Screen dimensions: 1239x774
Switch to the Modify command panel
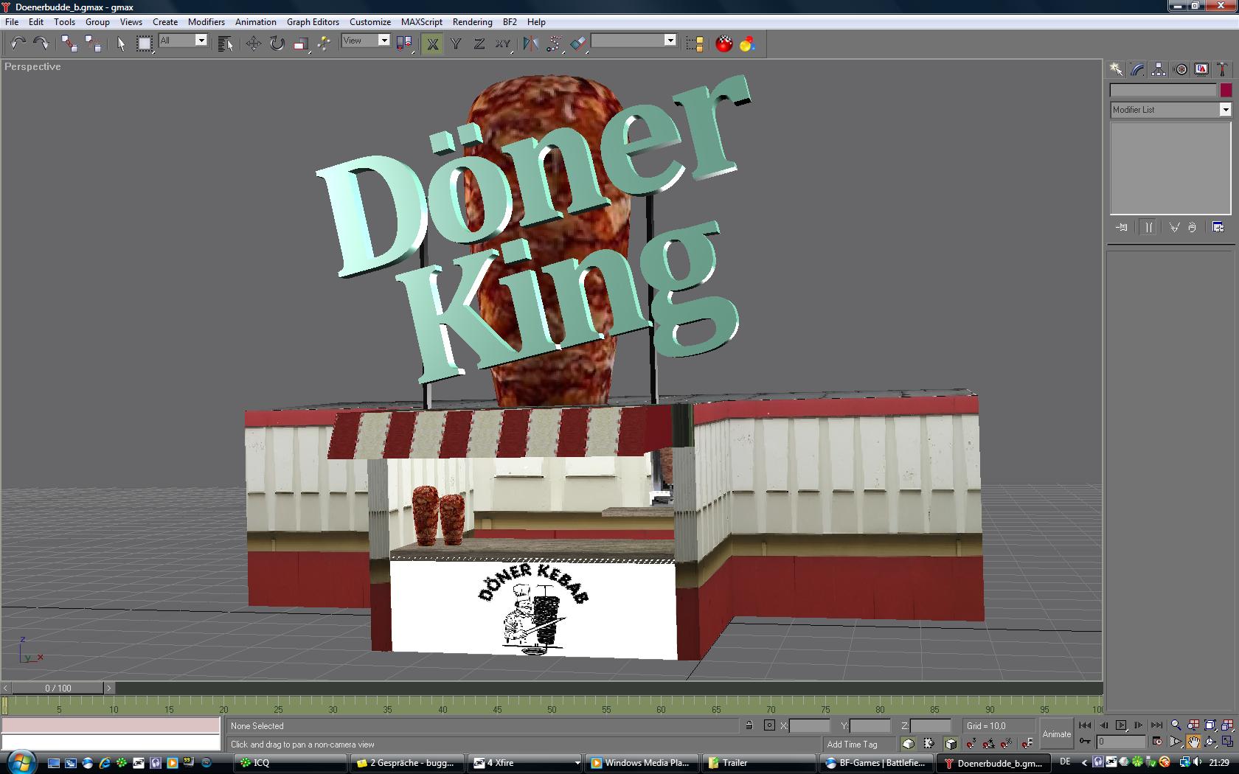point(1137,69)
